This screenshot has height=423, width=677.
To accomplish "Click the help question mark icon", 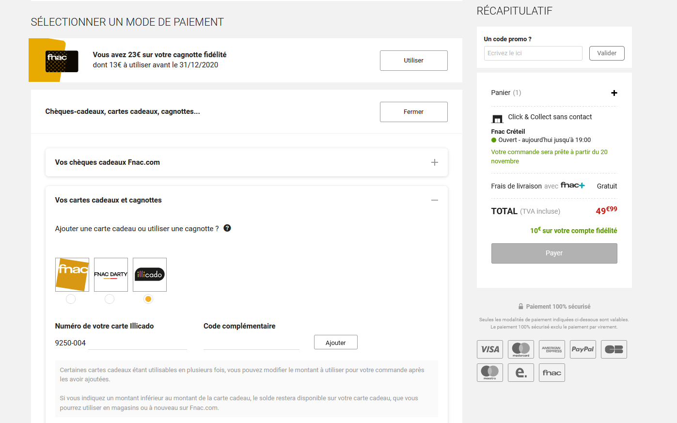I will click(x=227, y=228).
